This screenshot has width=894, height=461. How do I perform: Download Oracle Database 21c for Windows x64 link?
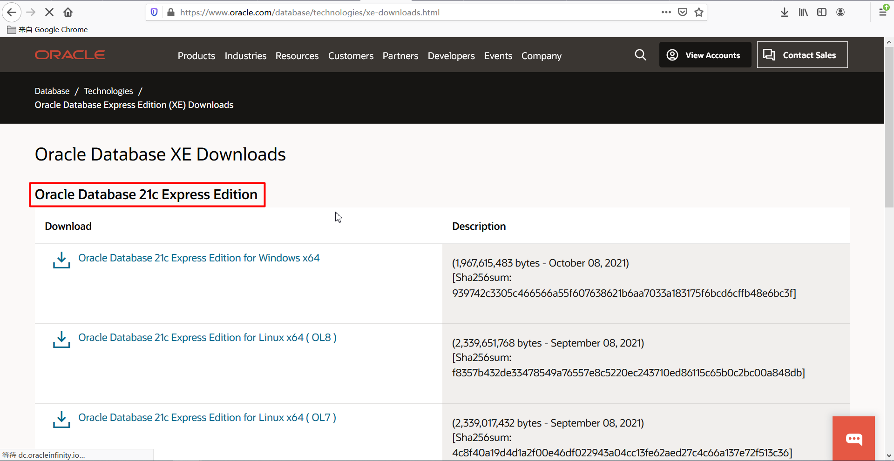[199, 258]
